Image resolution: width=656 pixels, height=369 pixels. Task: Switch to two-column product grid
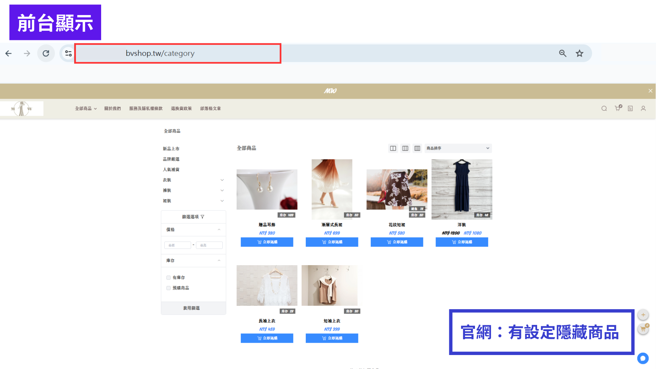[x=393, y=148]
